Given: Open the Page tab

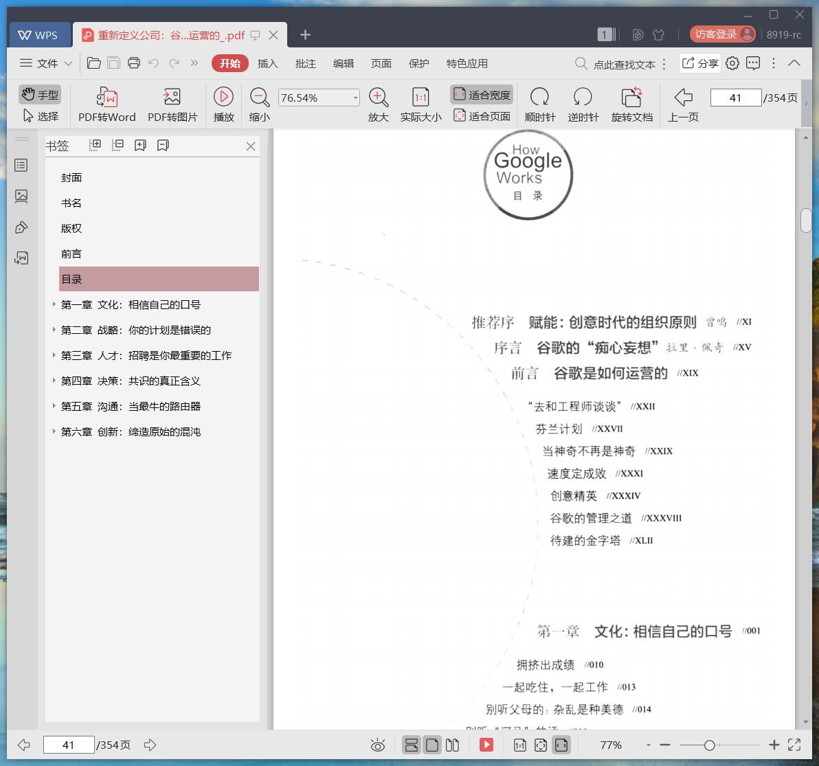Looking at the screenshot, I should (x=381, y=63).
